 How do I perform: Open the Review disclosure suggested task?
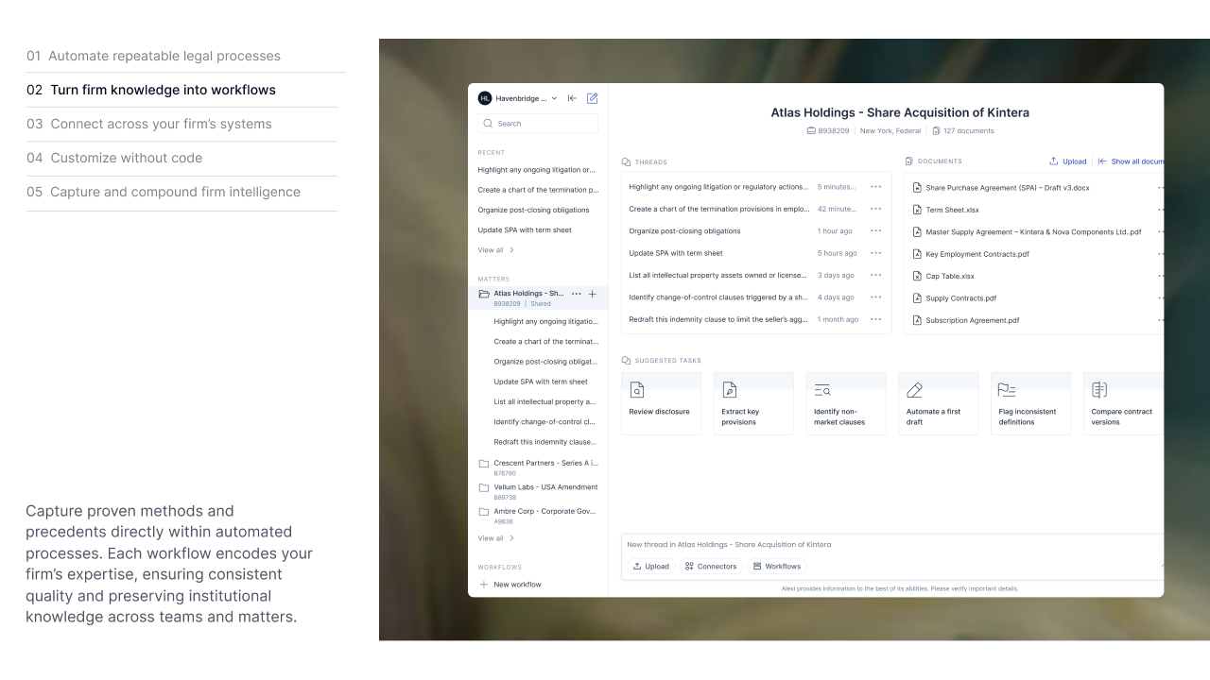pos(661,403)
